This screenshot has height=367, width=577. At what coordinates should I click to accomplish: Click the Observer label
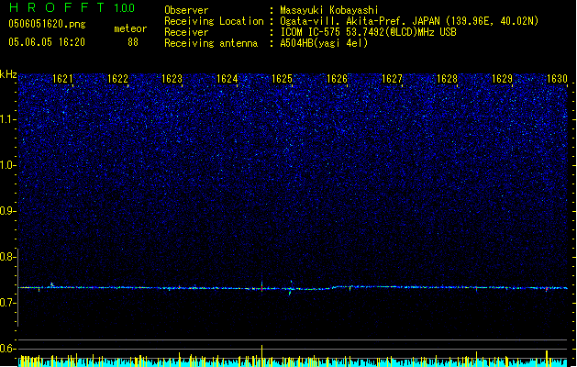(186, 10)
